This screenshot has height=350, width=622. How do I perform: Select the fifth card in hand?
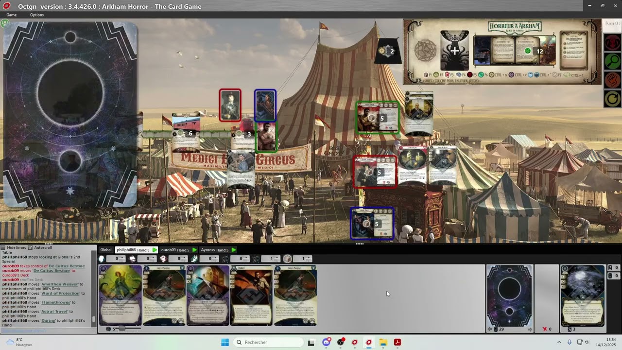[295, 295]
